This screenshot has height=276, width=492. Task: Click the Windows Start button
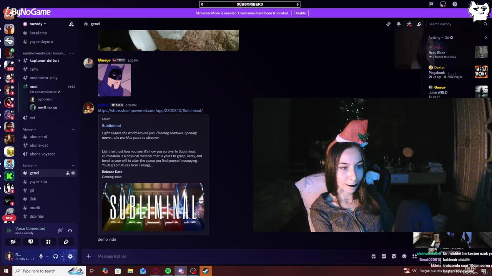(6, 271)
